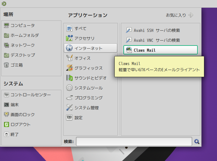217x161 pixels.
Task: Choose the インターネット category label
Action: pos(88,48)
